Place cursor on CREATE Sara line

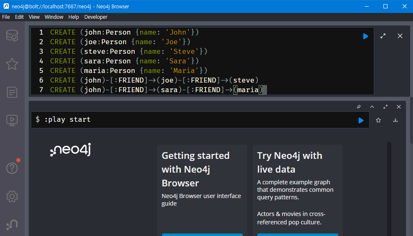(x=124, y=61)
